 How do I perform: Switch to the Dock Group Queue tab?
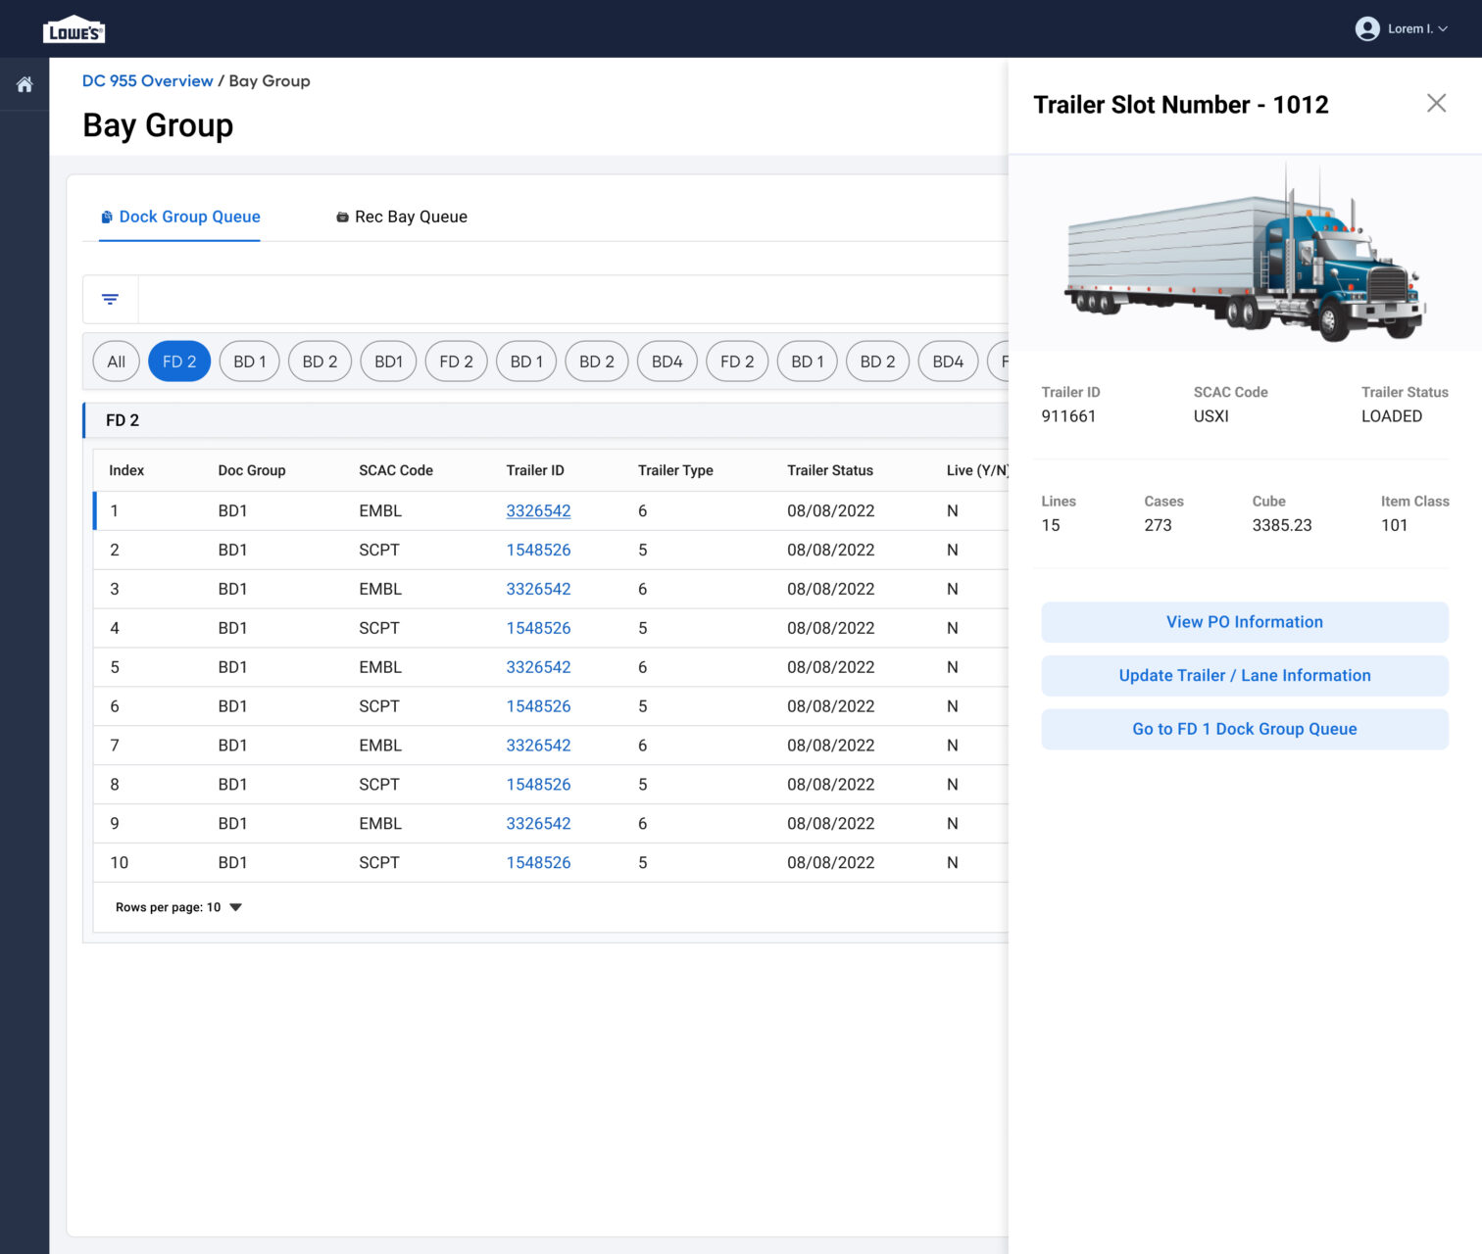pos(180,217)
